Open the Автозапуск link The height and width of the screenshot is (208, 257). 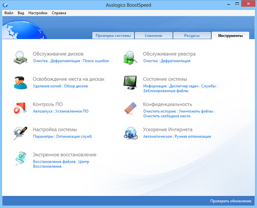pyautogui.click(x=43, y=111)
